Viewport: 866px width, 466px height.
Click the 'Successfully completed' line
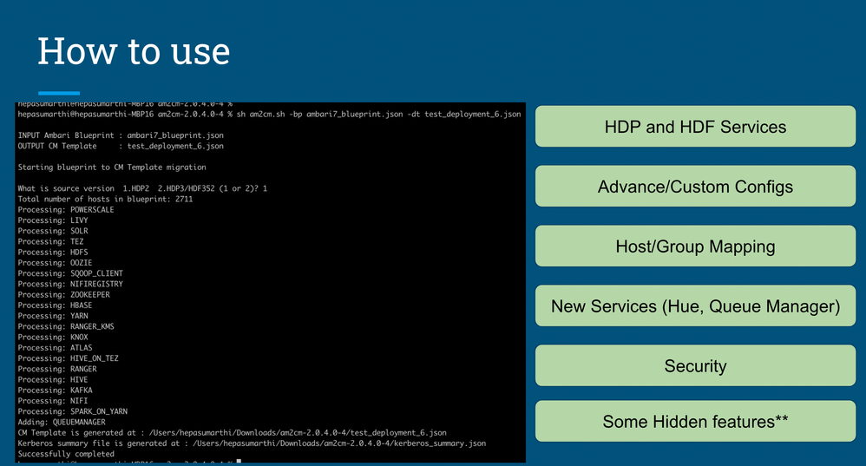66,454
